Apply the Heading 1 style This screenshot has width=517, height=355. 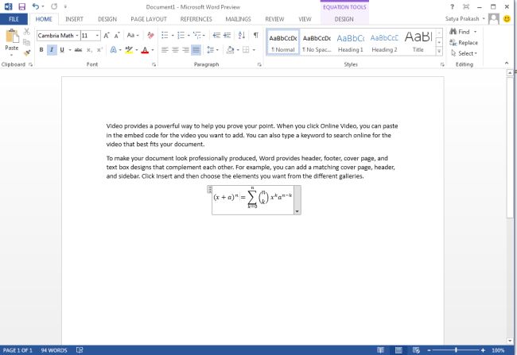click(x=351, y=42)
